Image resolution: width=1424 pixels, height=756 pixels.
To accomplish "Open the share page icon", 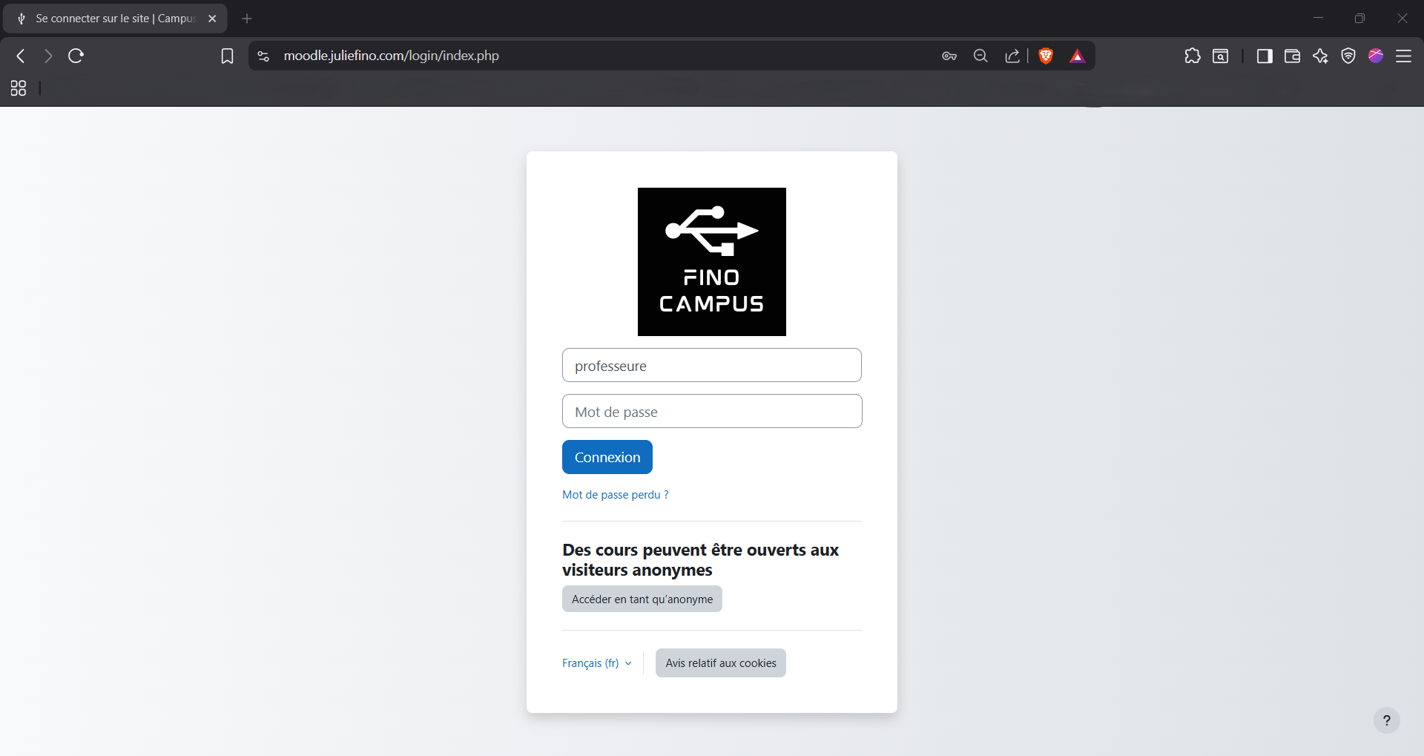I will (1012, 56).
